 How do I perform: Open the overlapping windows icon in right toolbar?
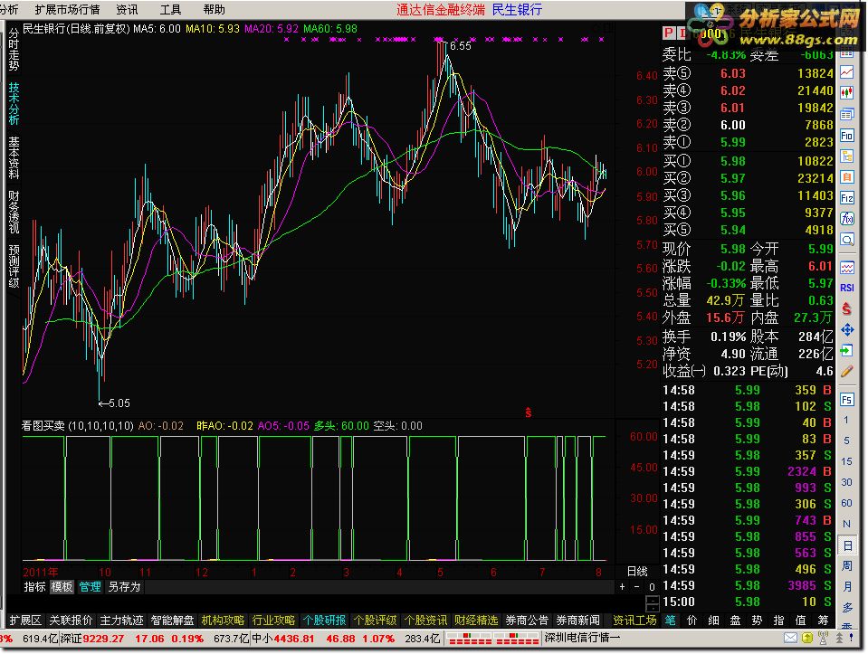[x=846, y=115]
